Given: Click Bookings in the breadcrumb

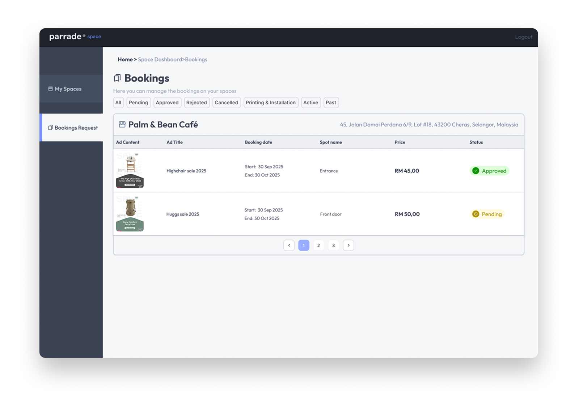Looking at the screenshot, I should (x=196, y=59).
